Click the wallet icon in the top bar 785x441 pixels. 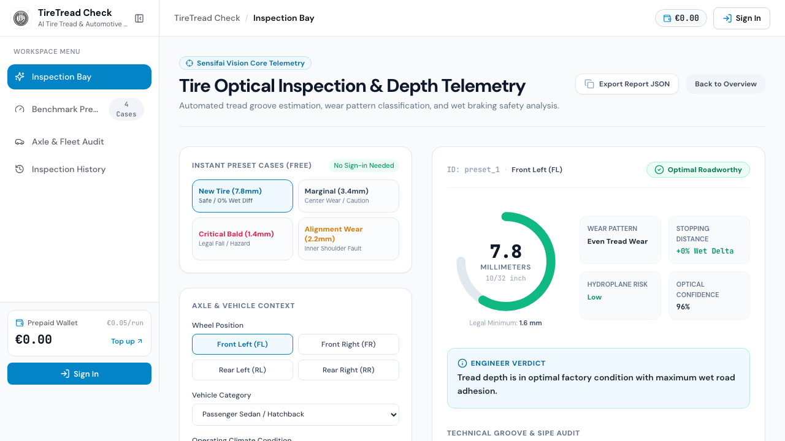pos(667,18)
